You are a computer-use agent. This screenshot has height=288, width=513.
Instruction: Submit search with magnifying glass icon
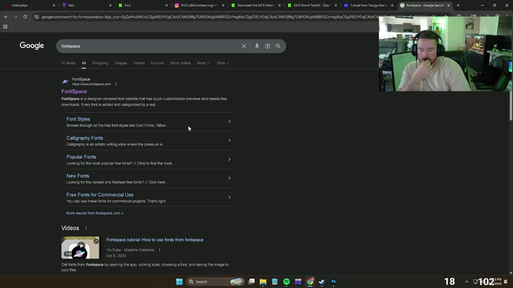(x=278, y=46)
